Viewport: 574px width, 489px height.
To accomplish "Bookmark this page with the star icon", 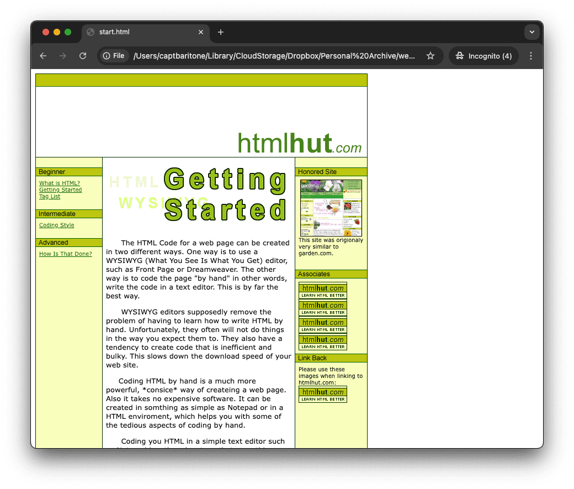I will [431, 56].
